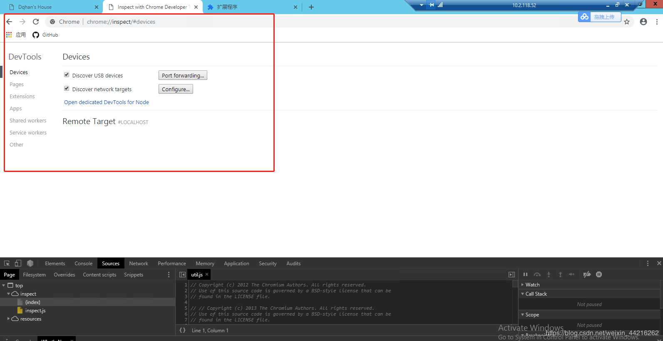Click the Configure button

coord(176,89)
